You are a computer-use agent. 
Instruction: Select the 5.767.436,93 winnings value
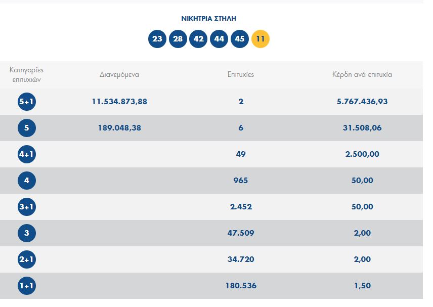[362, 102]
